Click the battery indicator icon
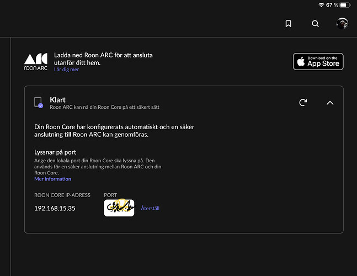 pyautogui.click(x=345, y=5)
